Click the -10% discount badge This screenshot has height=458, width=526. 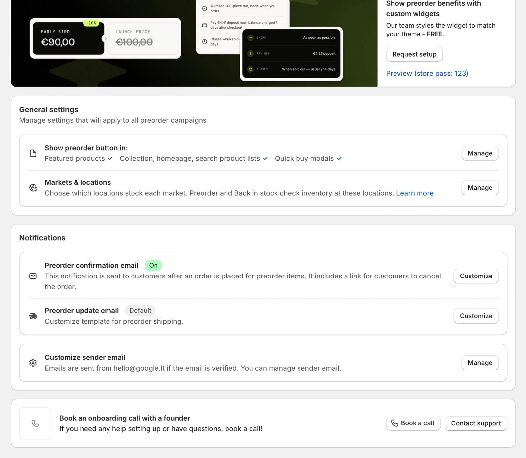pyautogui.click(x=91, y=23)
